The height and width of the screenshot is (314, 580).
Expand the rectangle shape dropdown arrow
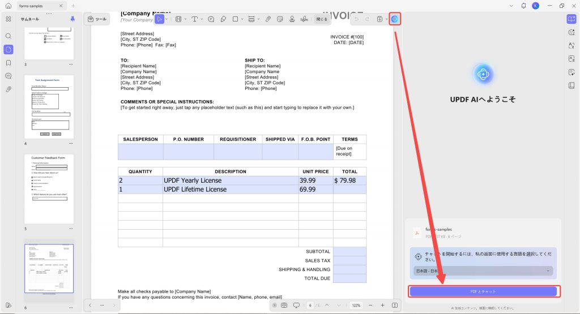tap(242, 19)
